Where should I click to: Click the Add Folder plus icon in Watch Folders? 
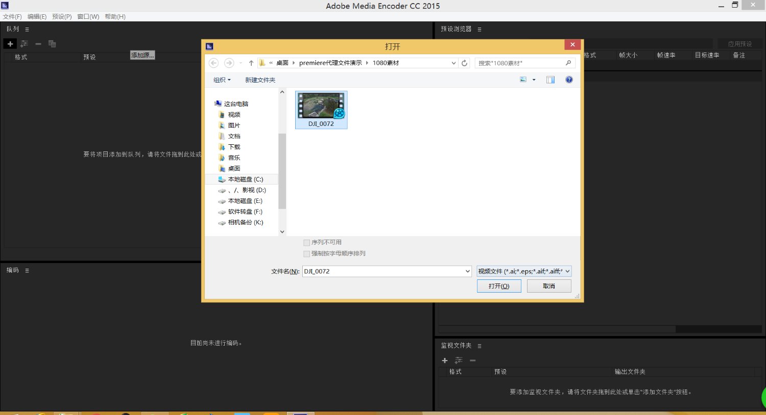[x=445, y=360]
